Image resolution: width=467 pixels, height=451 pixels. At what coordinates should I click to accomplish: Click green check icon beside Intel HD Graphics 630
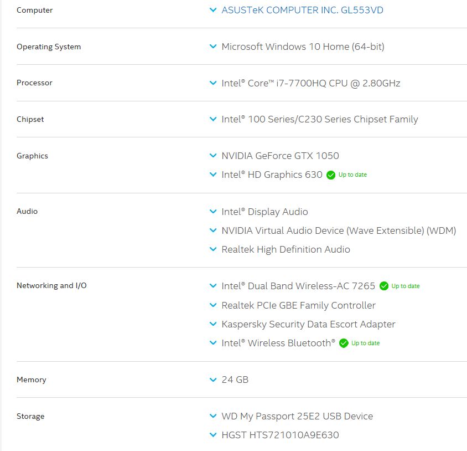coord(330,175)
